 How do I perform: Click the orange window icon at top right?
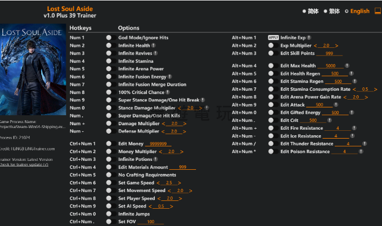378,11
